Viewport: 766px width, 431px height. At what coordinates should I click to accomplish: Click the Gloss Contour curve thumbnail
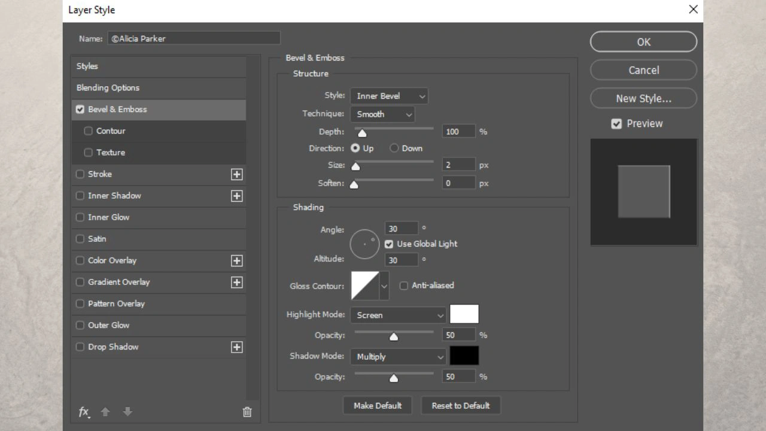pos(365,286)
